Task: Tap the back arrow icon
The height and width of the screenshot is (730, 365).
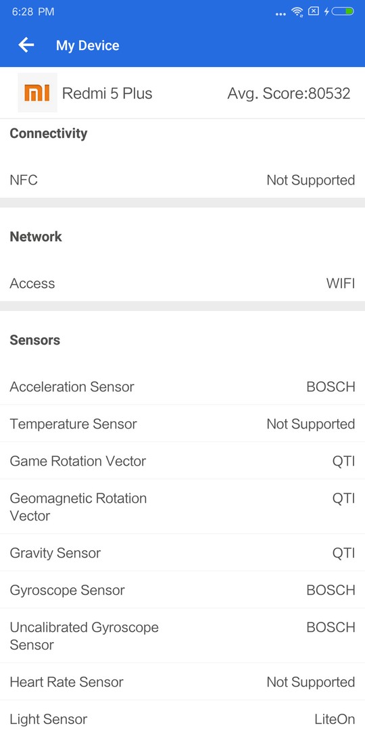Action: click(26, 45)
